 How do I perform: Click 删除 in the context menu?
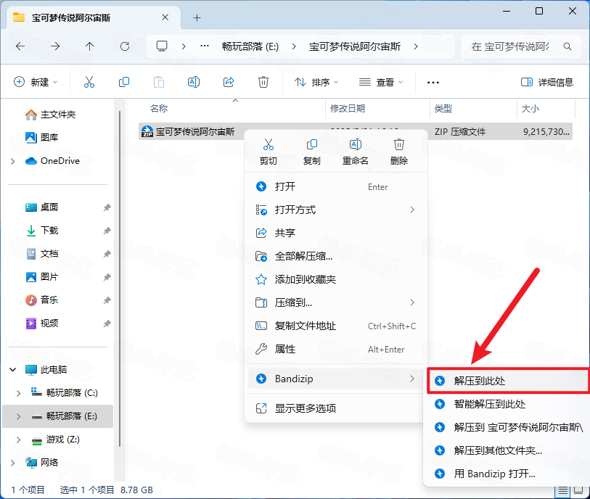399,152
